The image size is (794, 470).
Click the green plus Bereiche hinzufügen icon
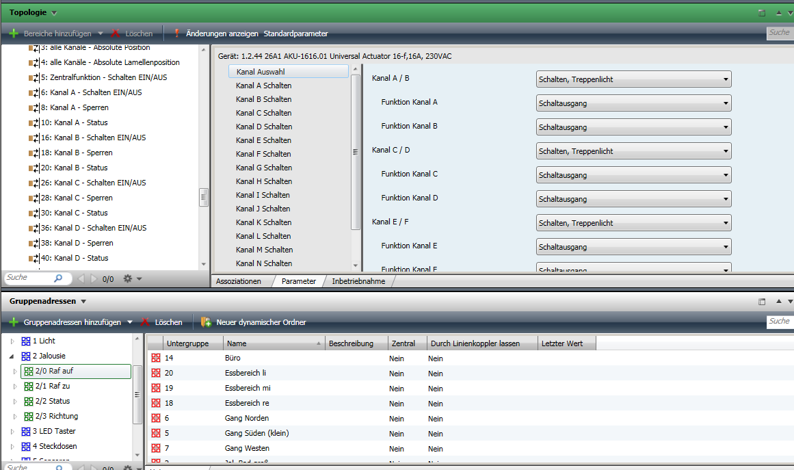click(14, 34)
